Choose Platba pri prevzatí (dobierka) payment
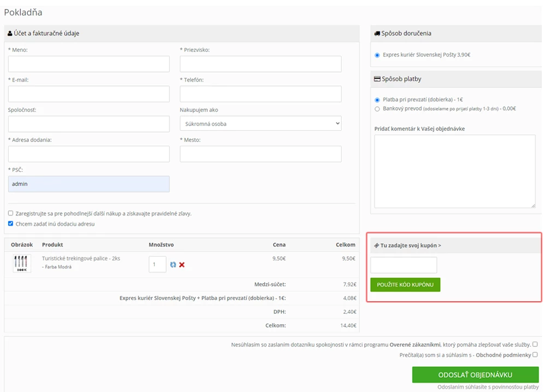Image resolution: width=544 pixels, height=392 pixels. click(377, 100)
